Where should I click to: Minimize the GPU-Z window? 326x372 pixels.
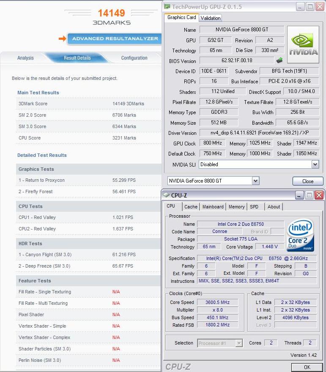300,7
